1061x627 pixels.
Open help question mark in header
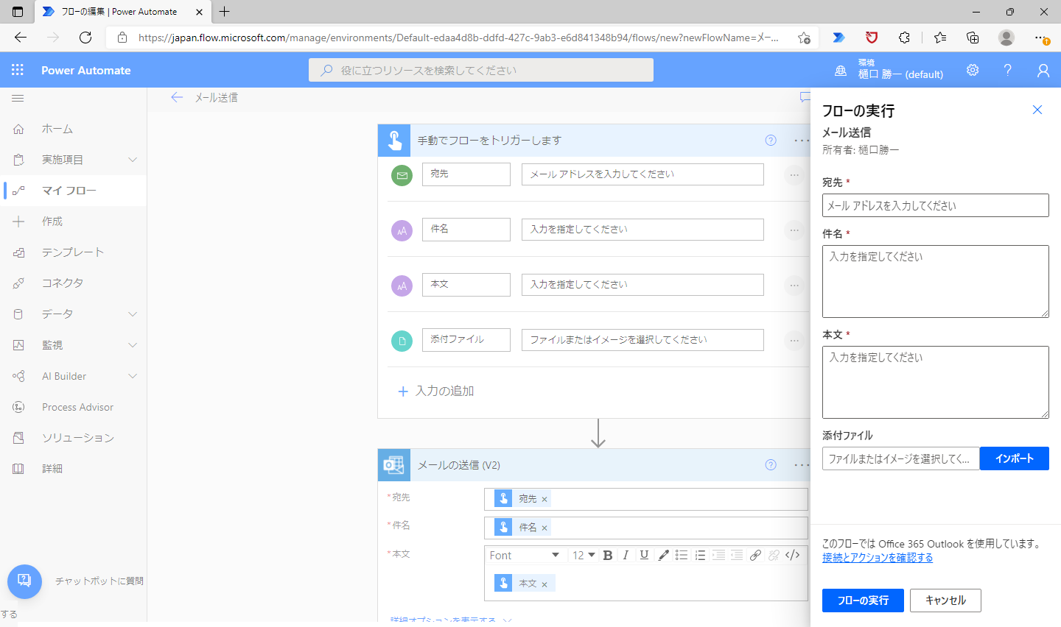pyautogui.click(x=1007, y=70)
